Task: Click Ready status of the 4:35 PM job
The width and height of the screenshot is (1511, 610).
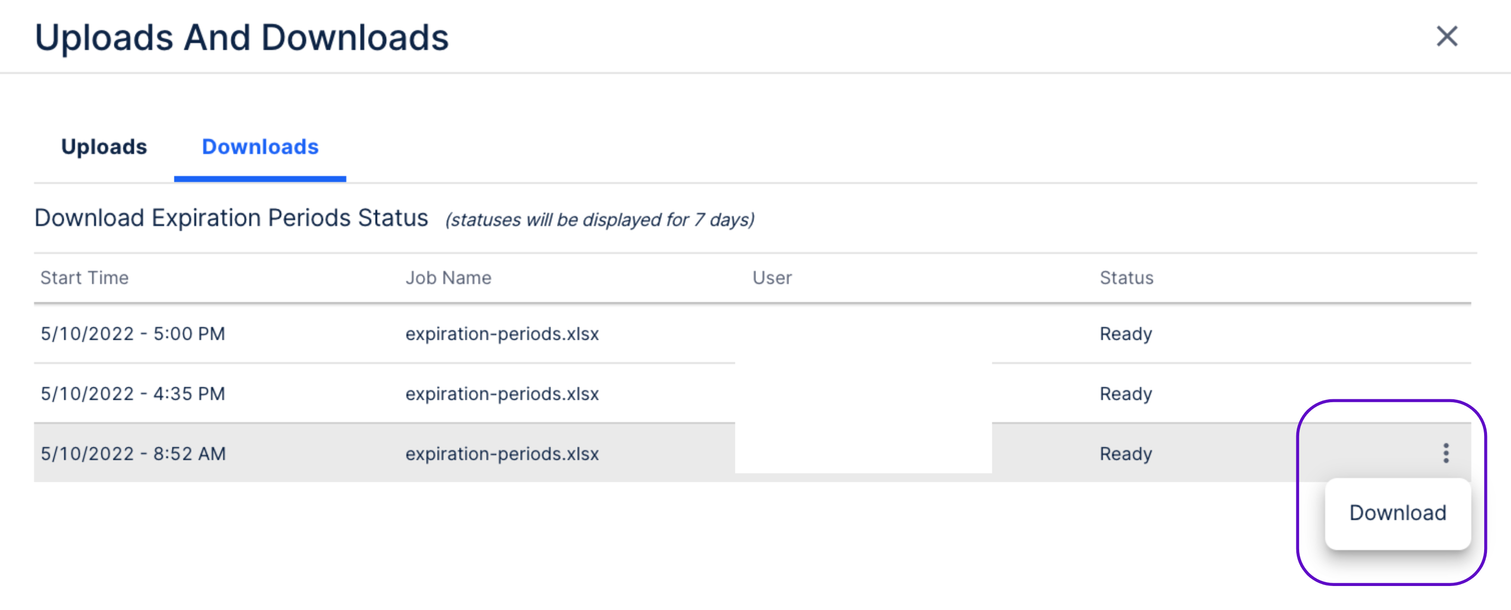Action: (x=1126, y=394)
